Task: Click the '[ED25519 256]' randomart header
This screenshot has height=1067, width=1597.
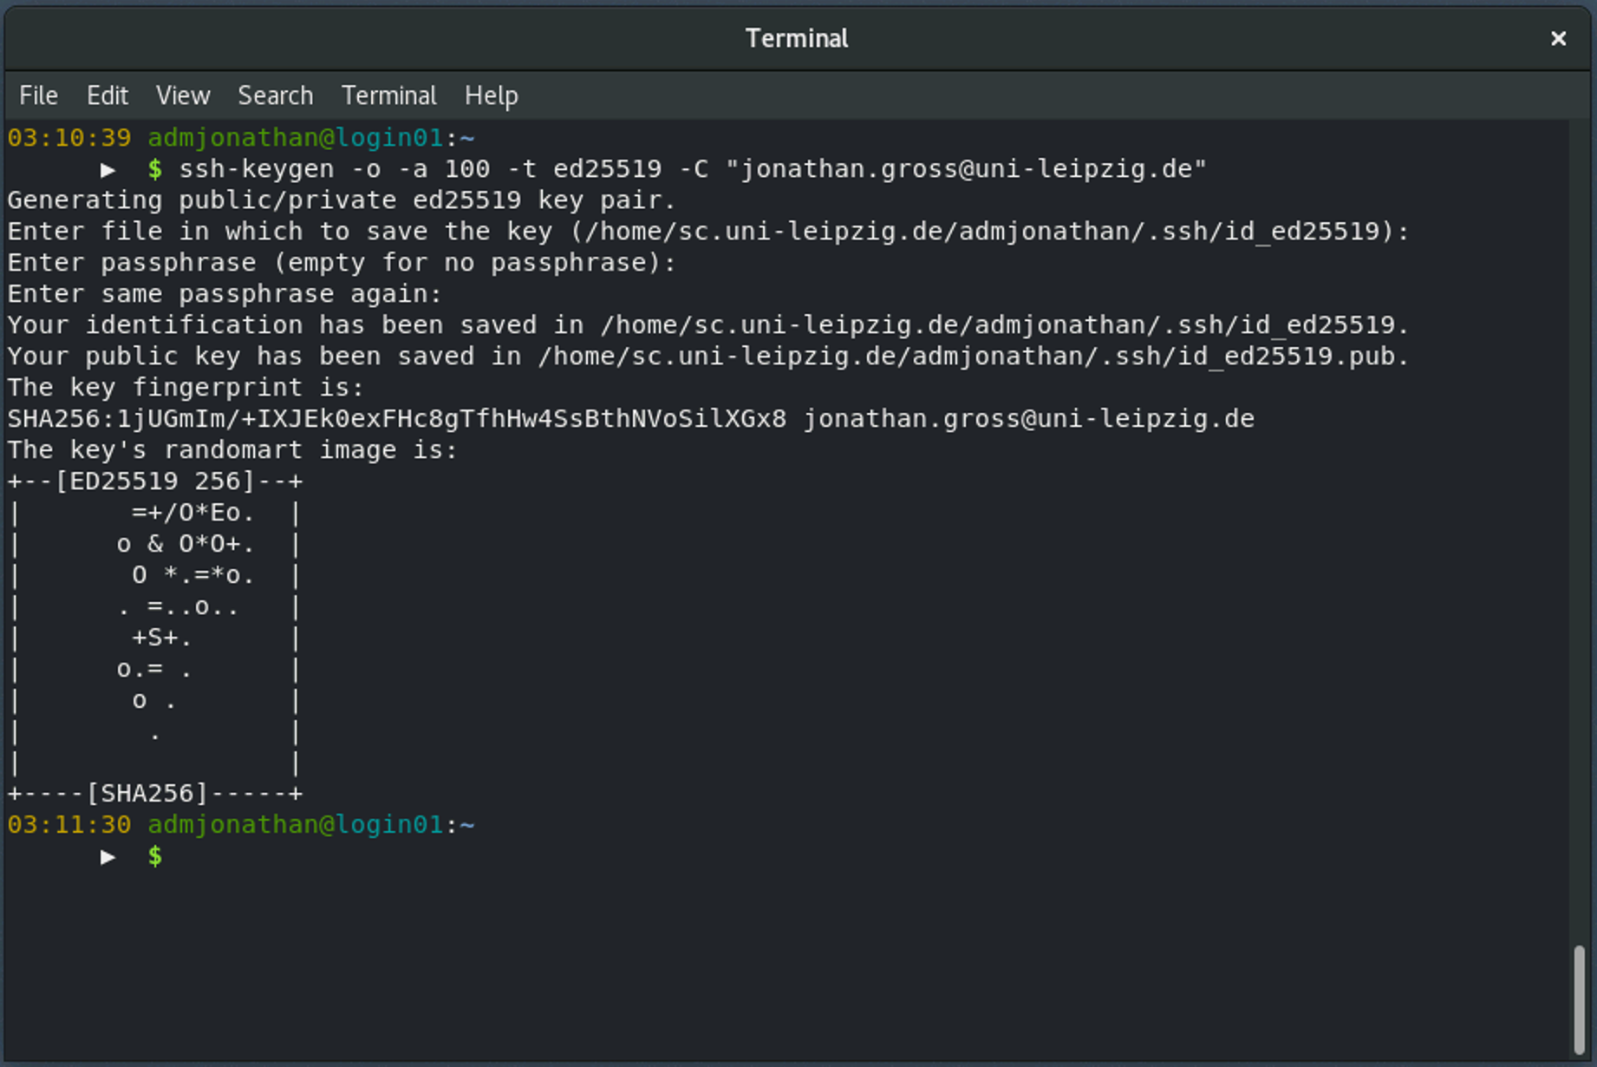Action: coord(156,481)
